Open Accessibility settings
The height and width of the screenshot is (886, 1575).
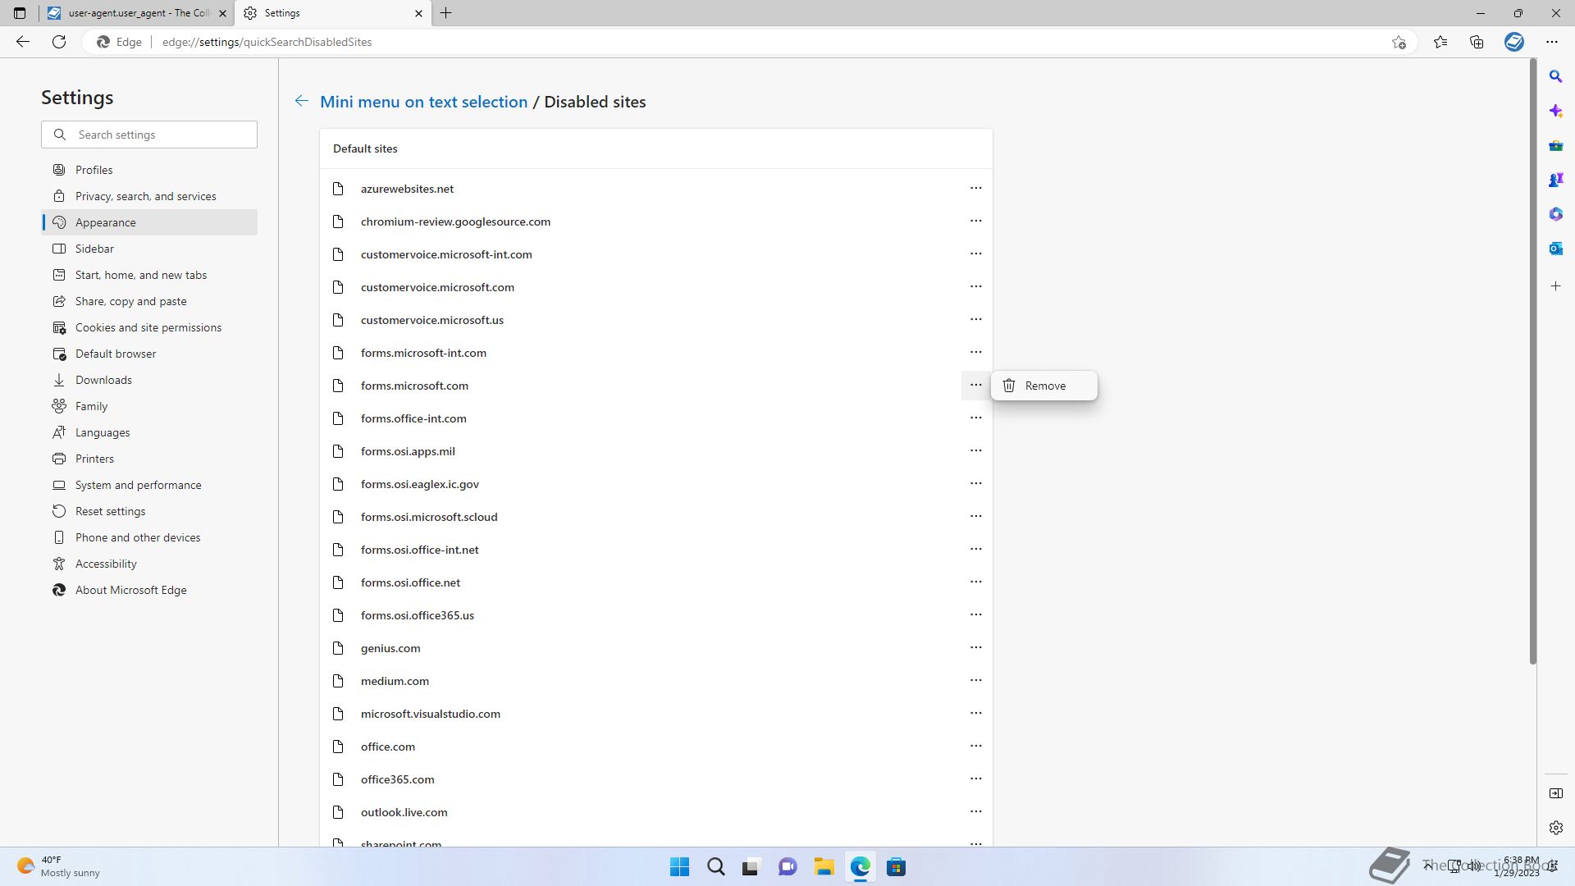coord(149,564)
